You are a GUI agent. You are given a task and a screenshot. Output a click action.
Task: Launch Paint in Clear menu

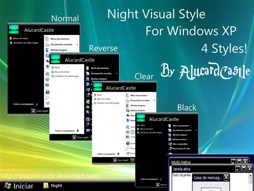click(x=98, y=95)
